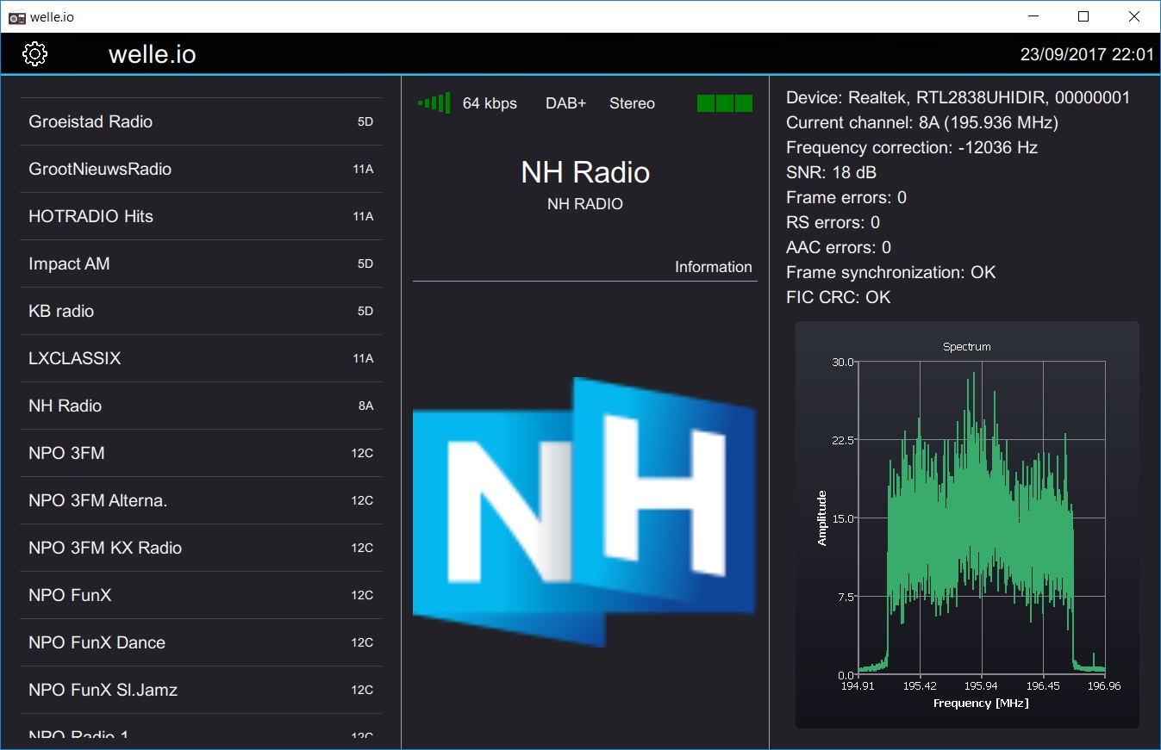Tune to NPO 3FM
Image resolution: width=1161 pixels, height=750 pixels.
pos(201,453)
